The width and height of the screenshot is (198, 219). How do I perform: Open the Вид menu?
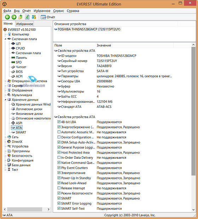tap(17, 11)
